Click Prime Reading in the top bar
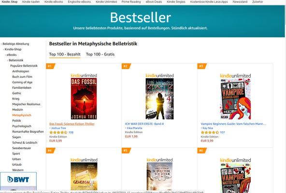The height and width of the screenshot is (193, 286). 131,2
